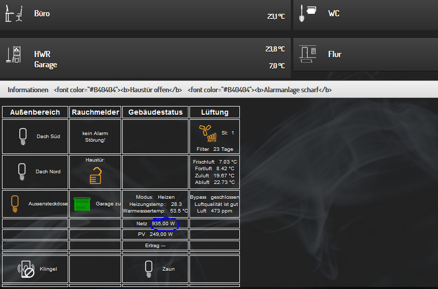
Task: Click the Abluft 22.73 °C reading
Action: click(x=214, y=182)
